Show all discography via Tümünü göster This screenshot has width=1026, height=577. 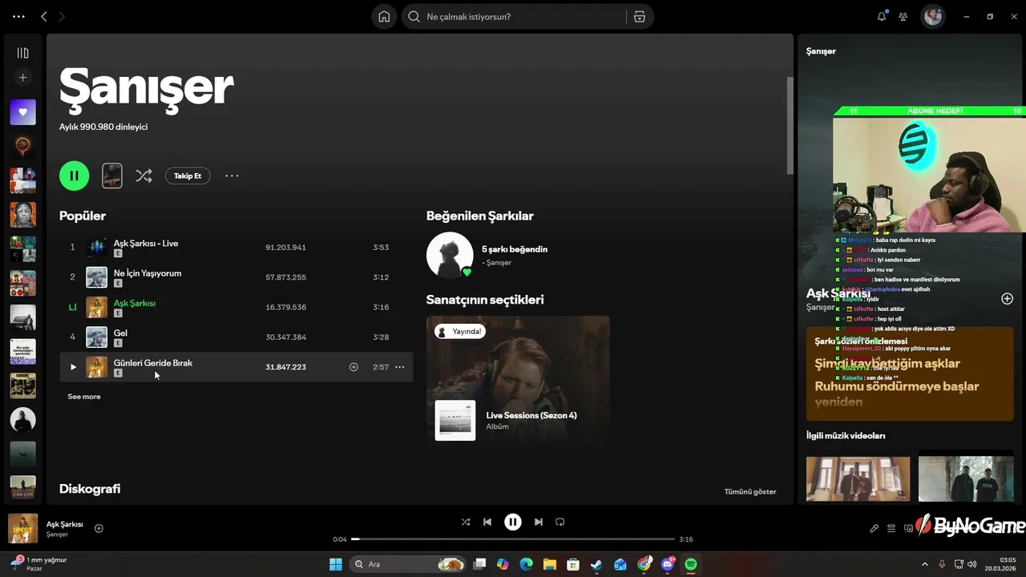pos(750,491)
